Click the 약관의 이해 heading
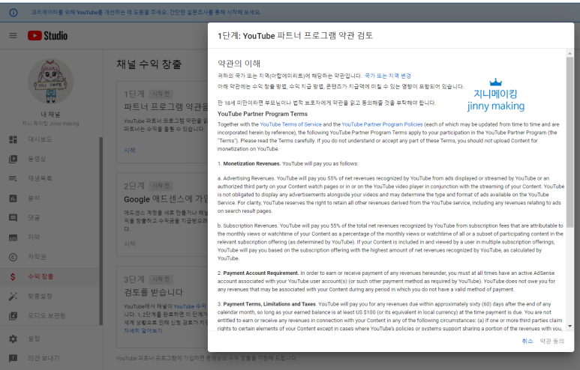Viewport: 580px width, 370px height. pyautogui.click(x=239, y=64)
